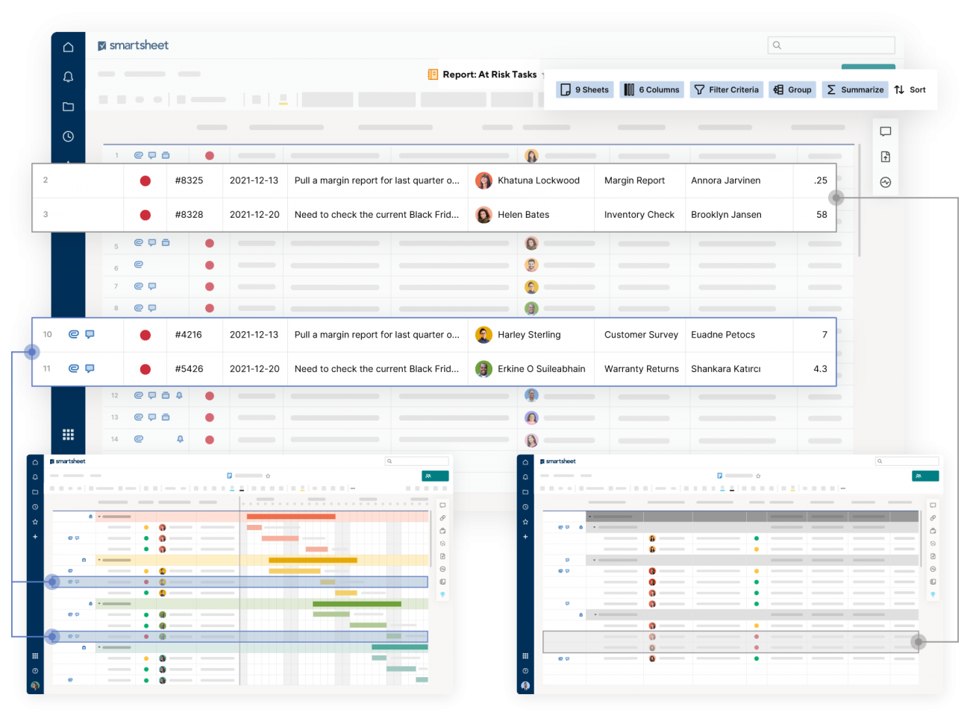Open Summarize options

[854, 89]
